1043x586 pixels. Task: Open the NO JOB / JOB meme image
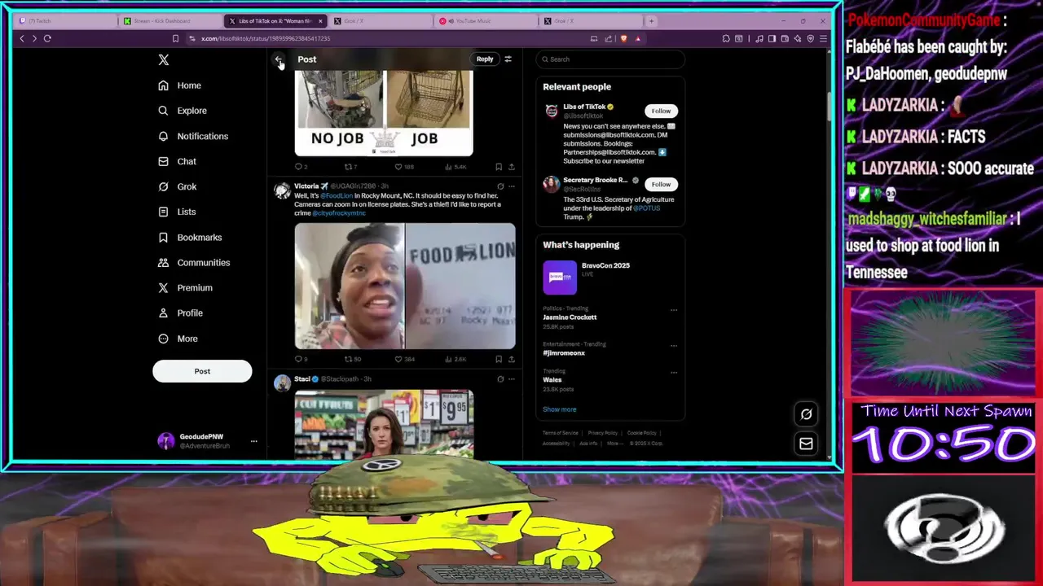(384, 112)
